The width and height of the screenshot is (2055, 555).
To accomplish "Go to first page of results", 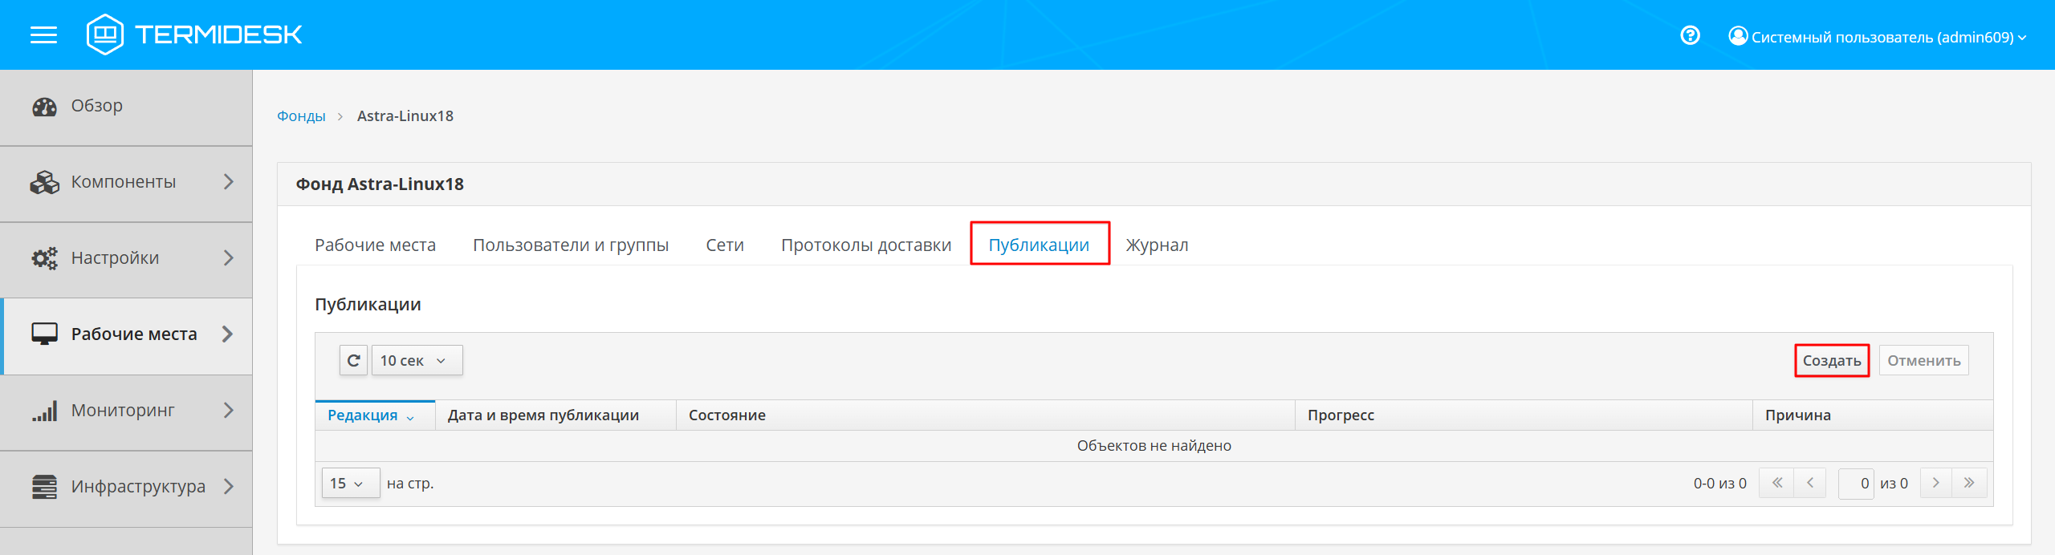I will coord(1776,484).
